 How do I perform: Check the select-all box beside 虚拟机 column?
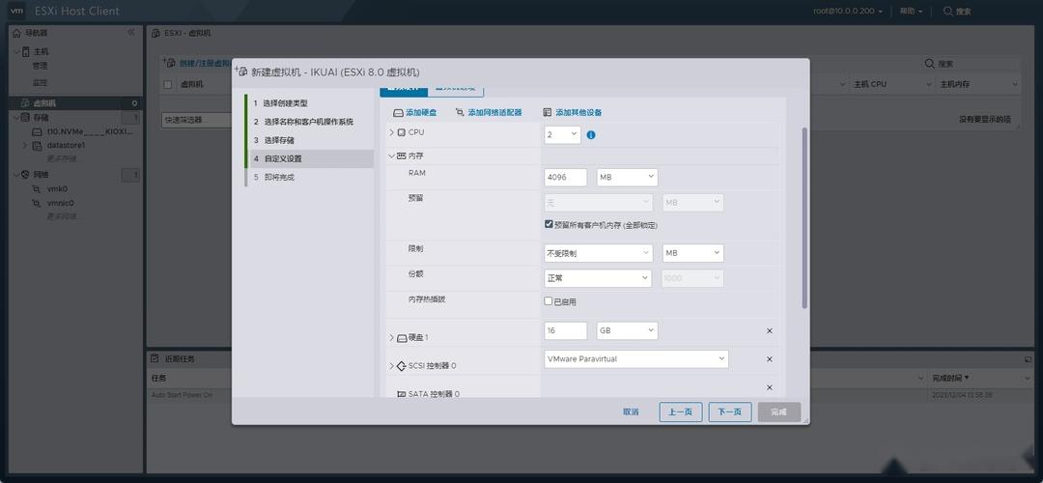pyautogui.click(x=168, y=84)
